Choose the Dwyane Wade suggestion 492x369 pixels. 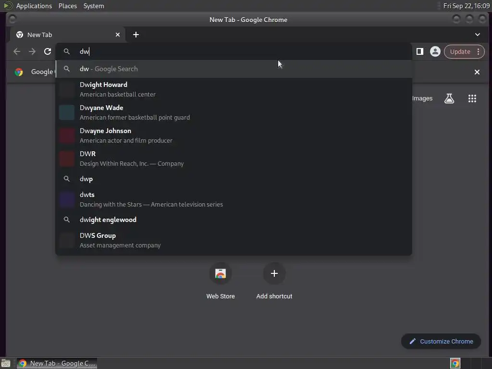(x=234, y=112)
